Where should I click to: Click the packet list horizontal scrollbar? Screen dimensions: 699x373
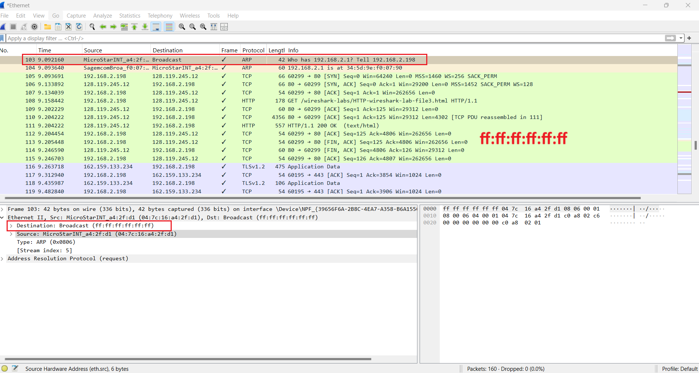322,198
